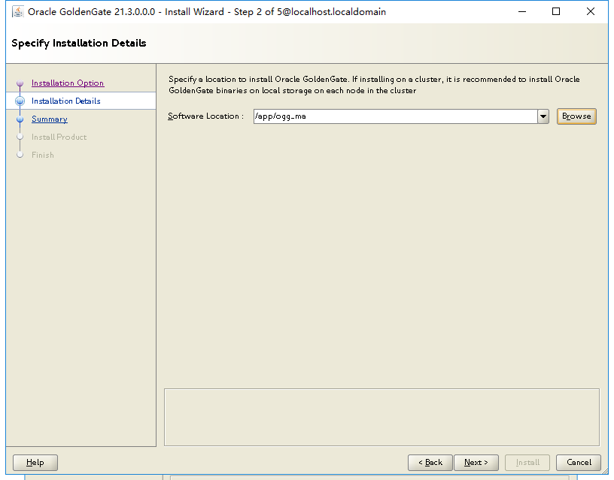Click the Finish step label
614x480 pixels.
point(43,155)
